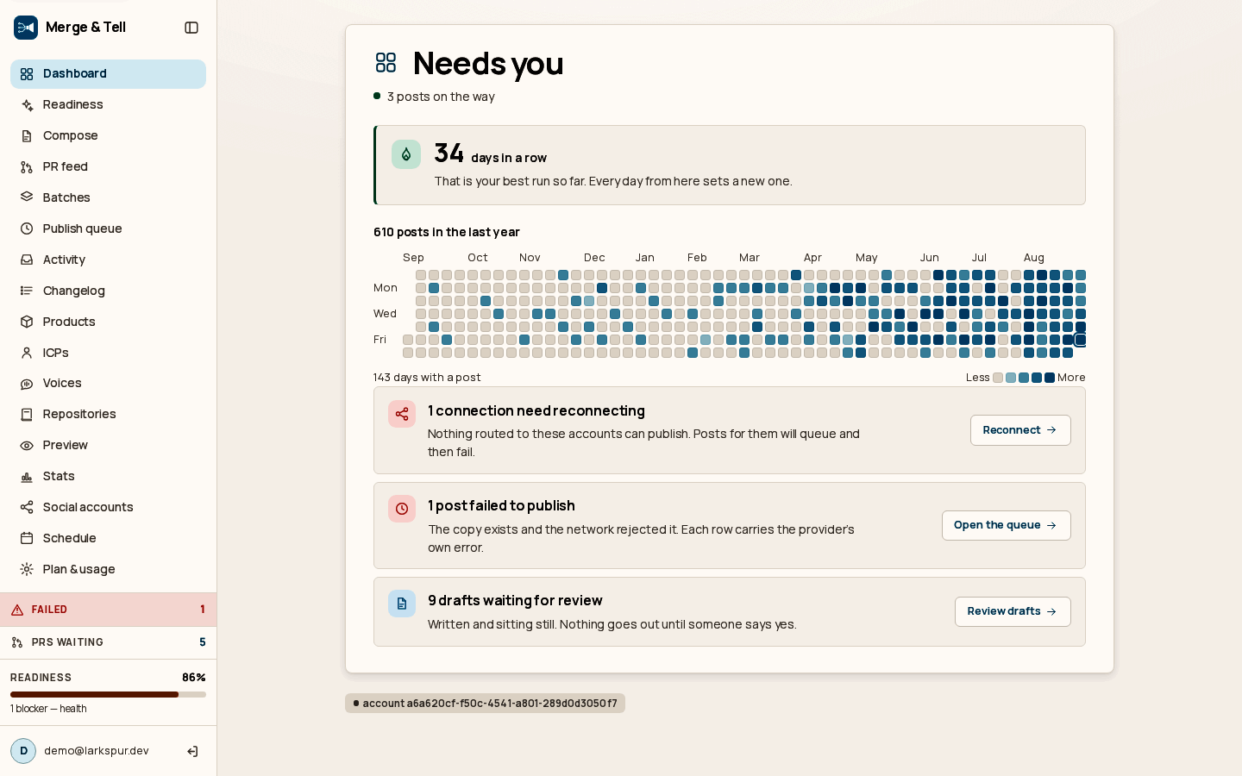Click the Review drafts button
The height and width of the screenshot is (776, 1242).
(1013, 611)
